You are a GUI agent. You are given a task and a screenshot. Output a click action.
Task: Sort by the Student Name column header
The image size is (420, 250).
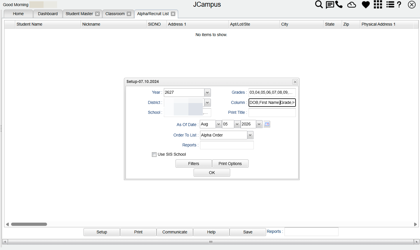(48, 24)
